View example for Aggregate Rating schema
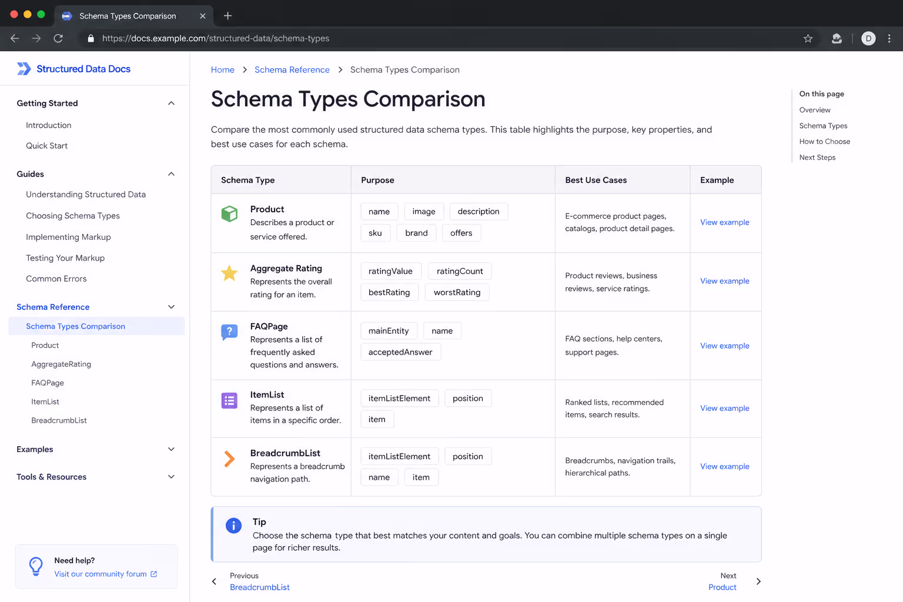 pos(725,281)
